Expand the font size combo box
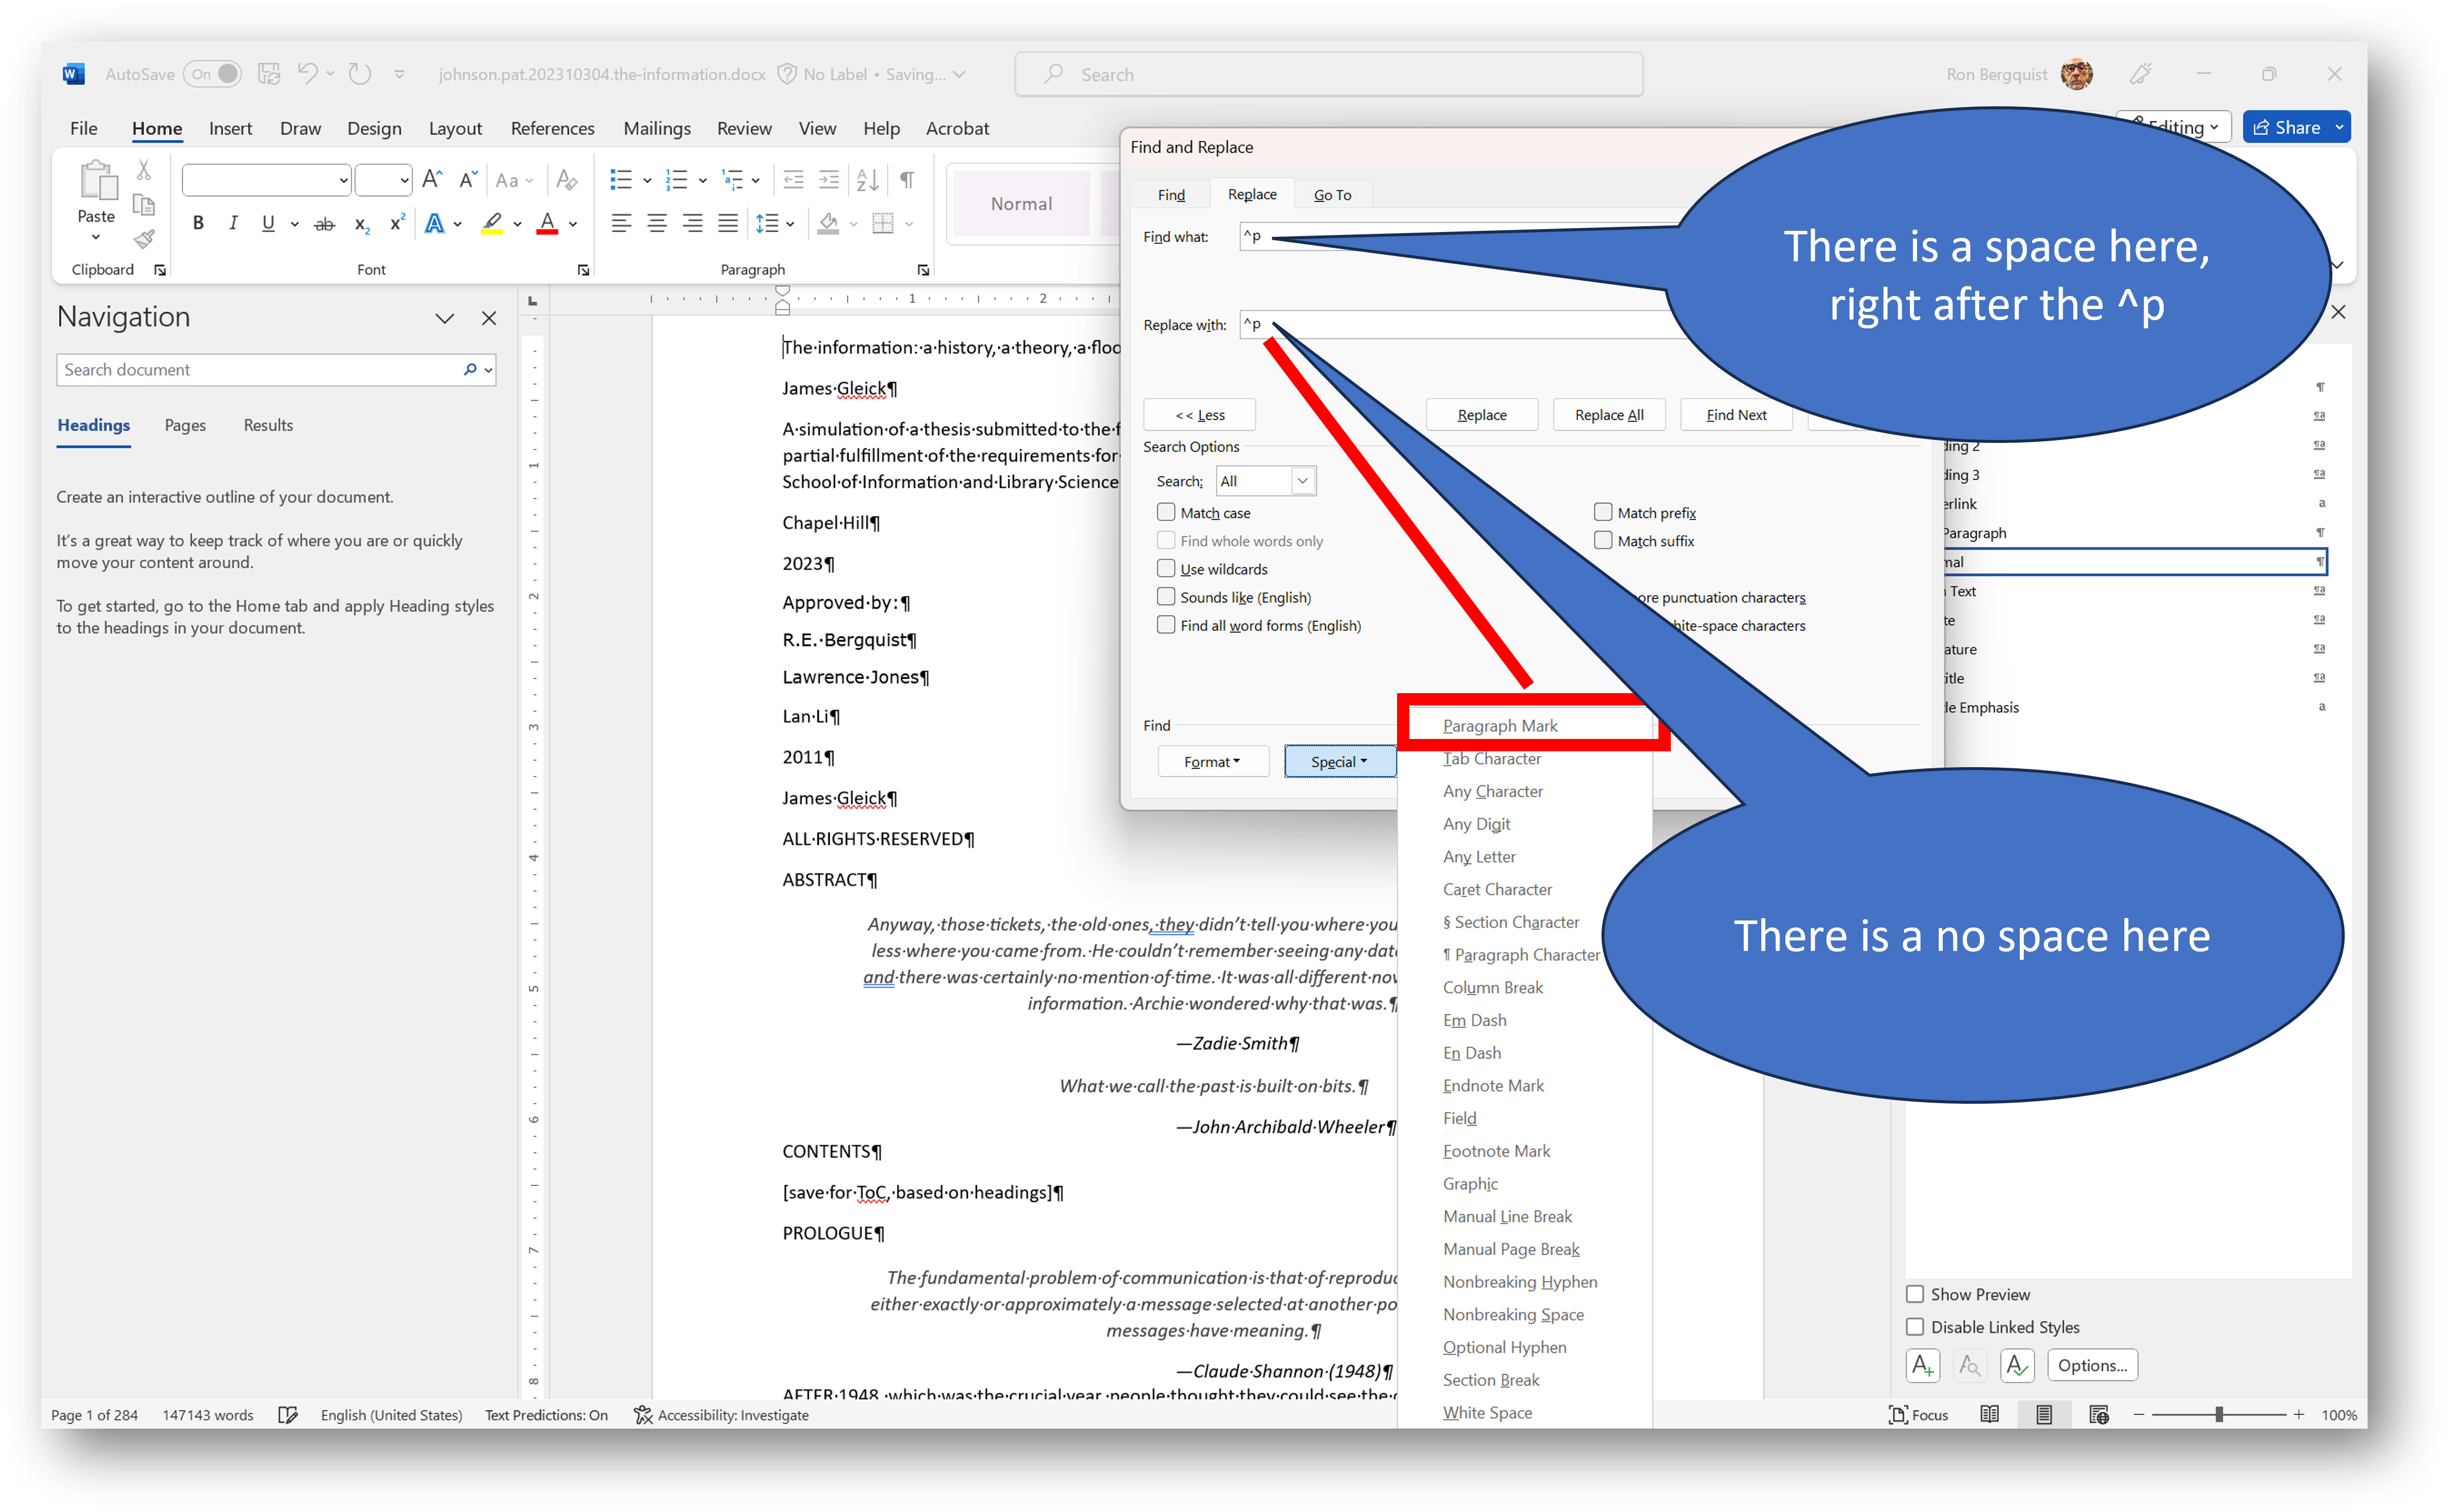This screenshot has height=1512, width=2451. [404, 181]
